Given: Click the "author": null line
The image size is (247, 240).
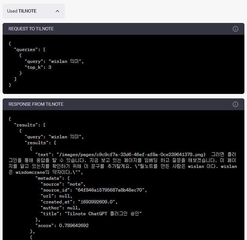Looking at the screenshot, I should 60,208.
